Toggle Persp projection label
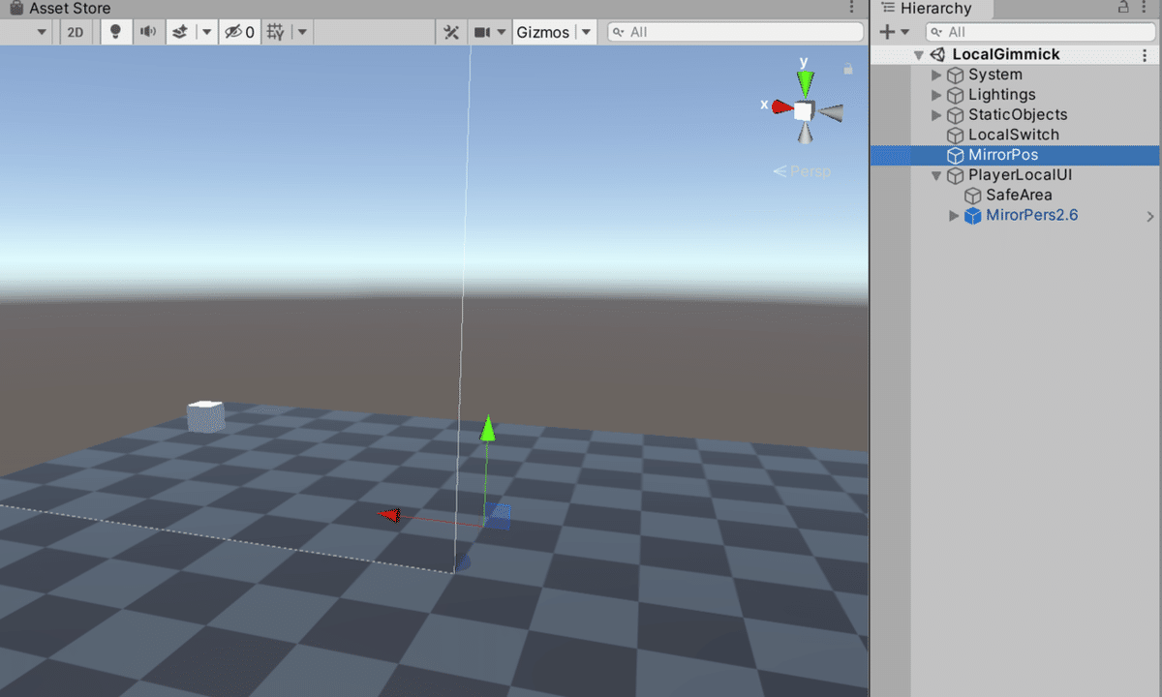 [803, 171]
